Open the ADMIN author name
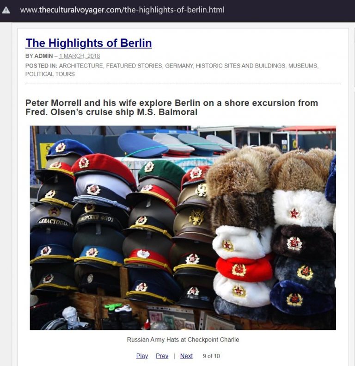This screenshot has height=366, width=355. coord(43,56)
